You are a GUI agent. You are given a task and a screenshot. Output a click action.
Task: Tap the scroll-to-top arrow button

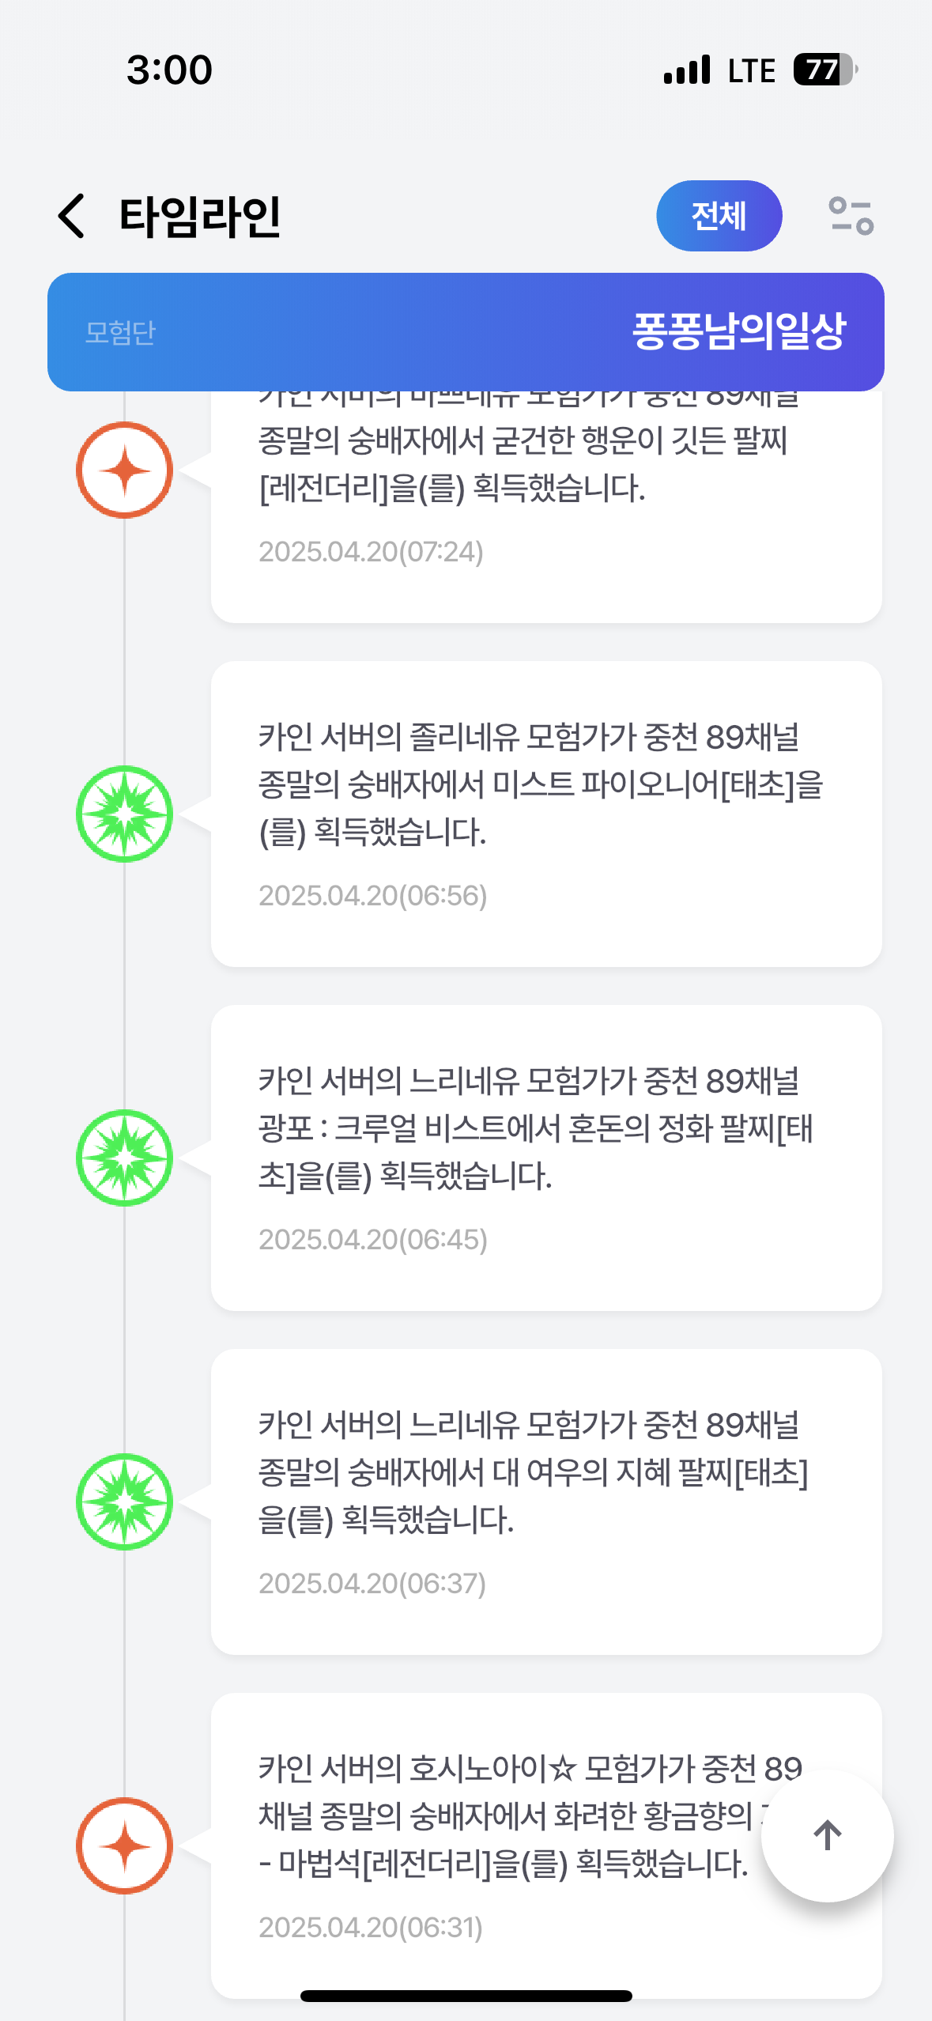click(827, 1835)
